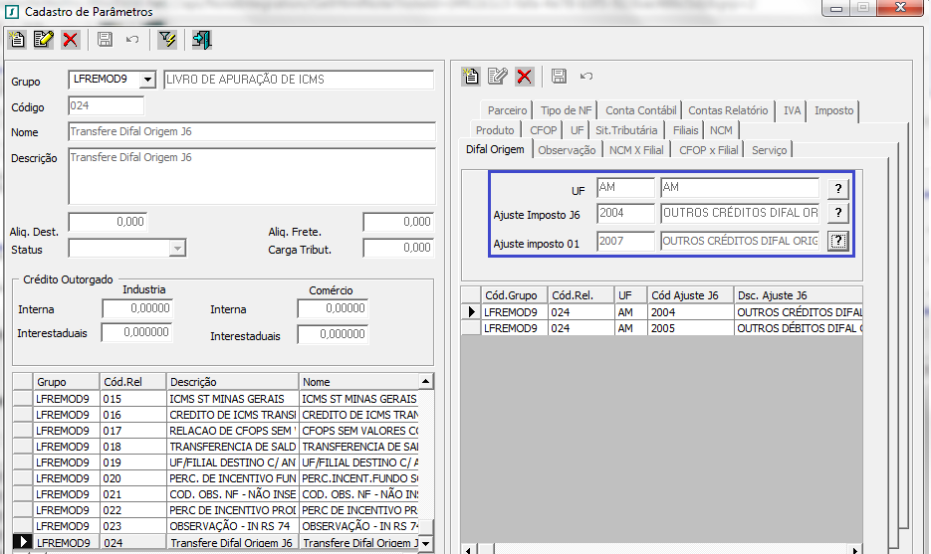Click the edit record pencil icon in main toolbar
This screenshot has width=931, height=554.
pos(43,40)
